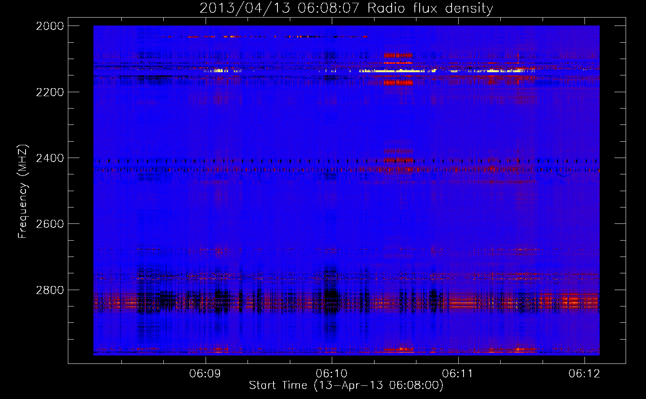Screen dimensions: 646x399
Task: Click the 06:11 time tick label
Action: [x=458, y=373]
